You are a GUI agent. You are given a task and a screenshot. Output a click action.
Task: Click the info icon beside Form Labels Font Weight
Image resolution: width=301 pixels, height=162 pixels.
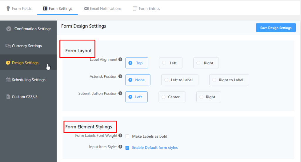pos(120,136)
